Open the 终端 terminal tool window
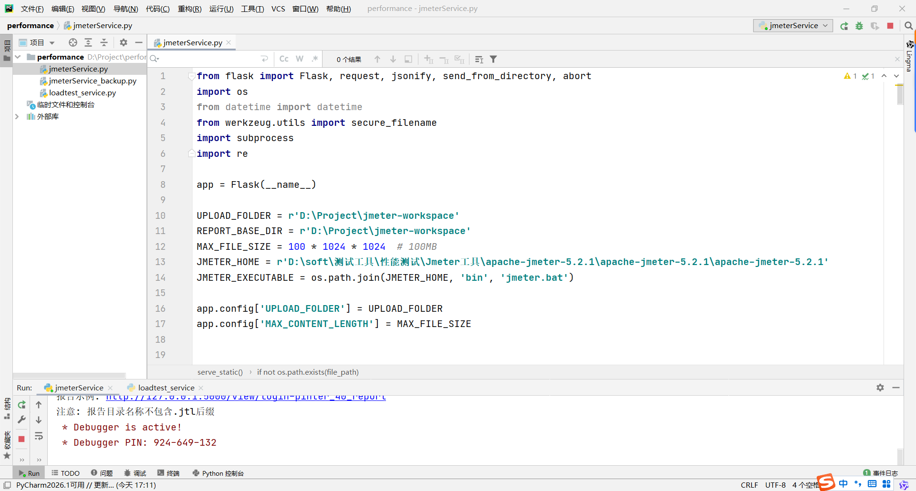This screenshot has width=916, height=491. tap(168, 473)
